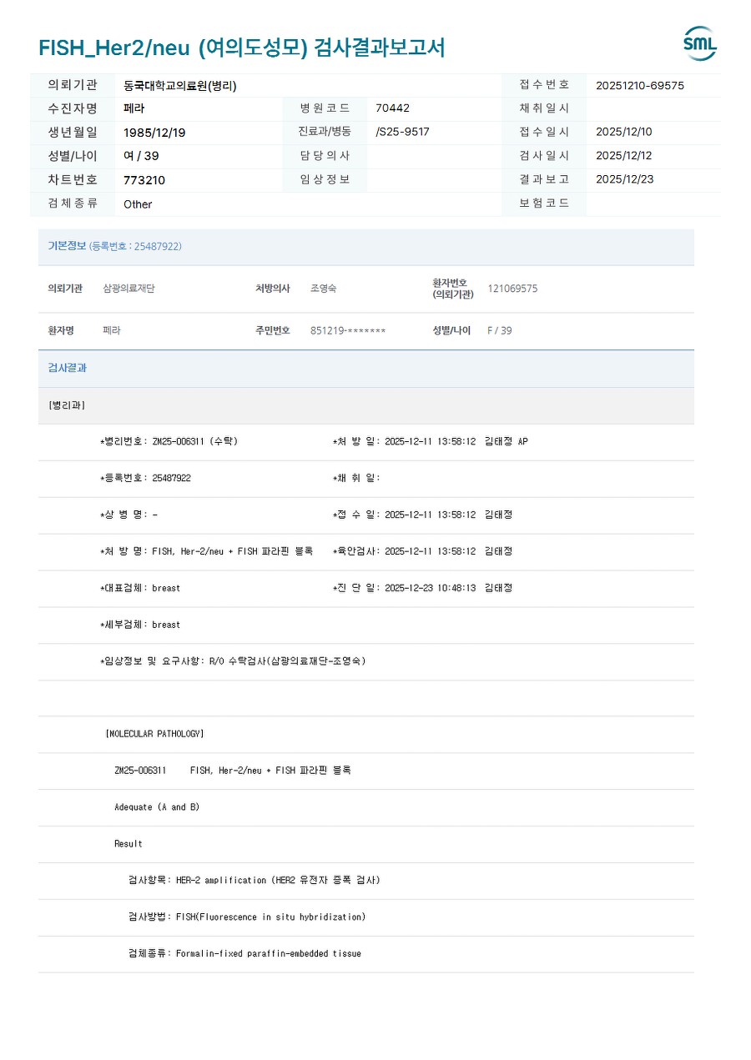Click the 처방일 timestamp with 김태정 AP
Screen dimensions: 751x1060
431,442
